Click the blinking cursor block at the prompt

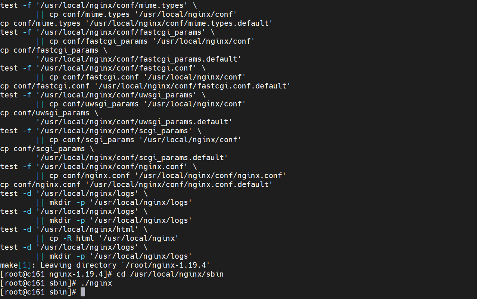83,292
